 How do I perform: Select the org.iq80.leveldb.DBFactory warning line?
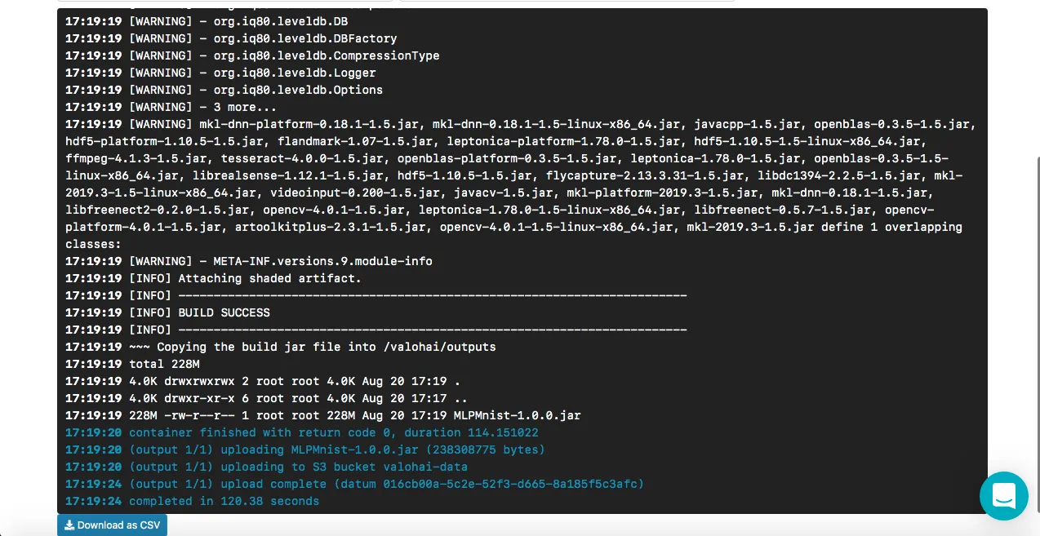[231, 38]
